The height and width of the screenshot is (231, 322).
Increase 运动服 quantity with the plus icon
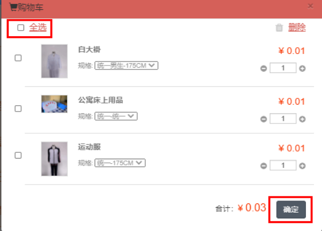(x=302, y=165)
